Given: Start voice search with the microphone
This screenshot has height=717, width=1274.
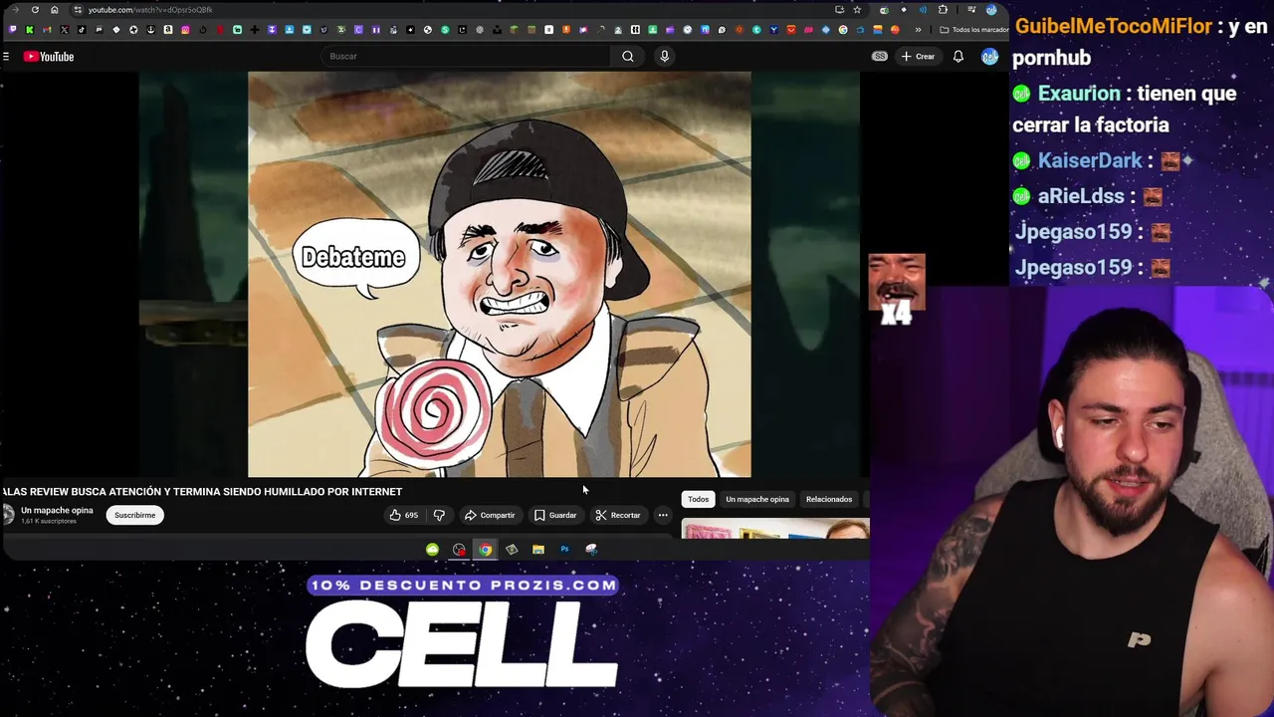Looking at the screenshot, I should click(665, 57).
